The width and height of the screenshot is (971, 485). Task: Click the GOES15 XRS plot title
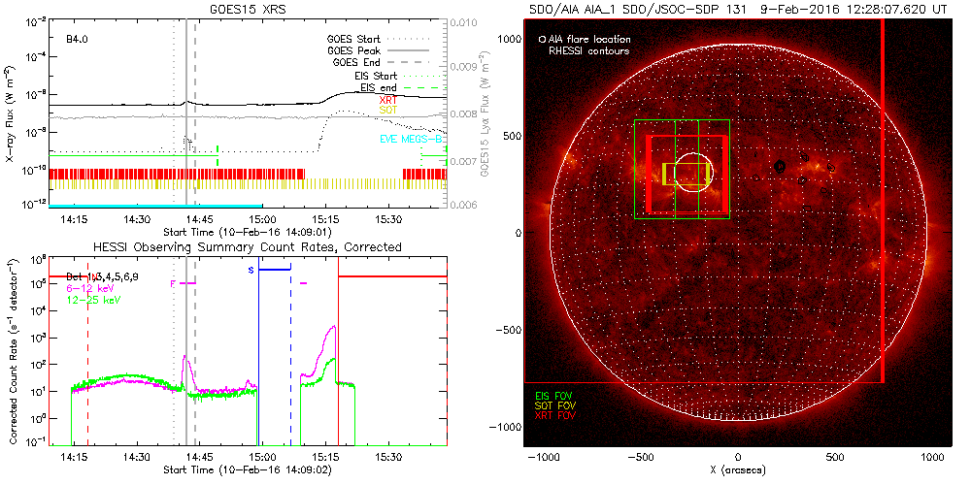tap(248, 8)
